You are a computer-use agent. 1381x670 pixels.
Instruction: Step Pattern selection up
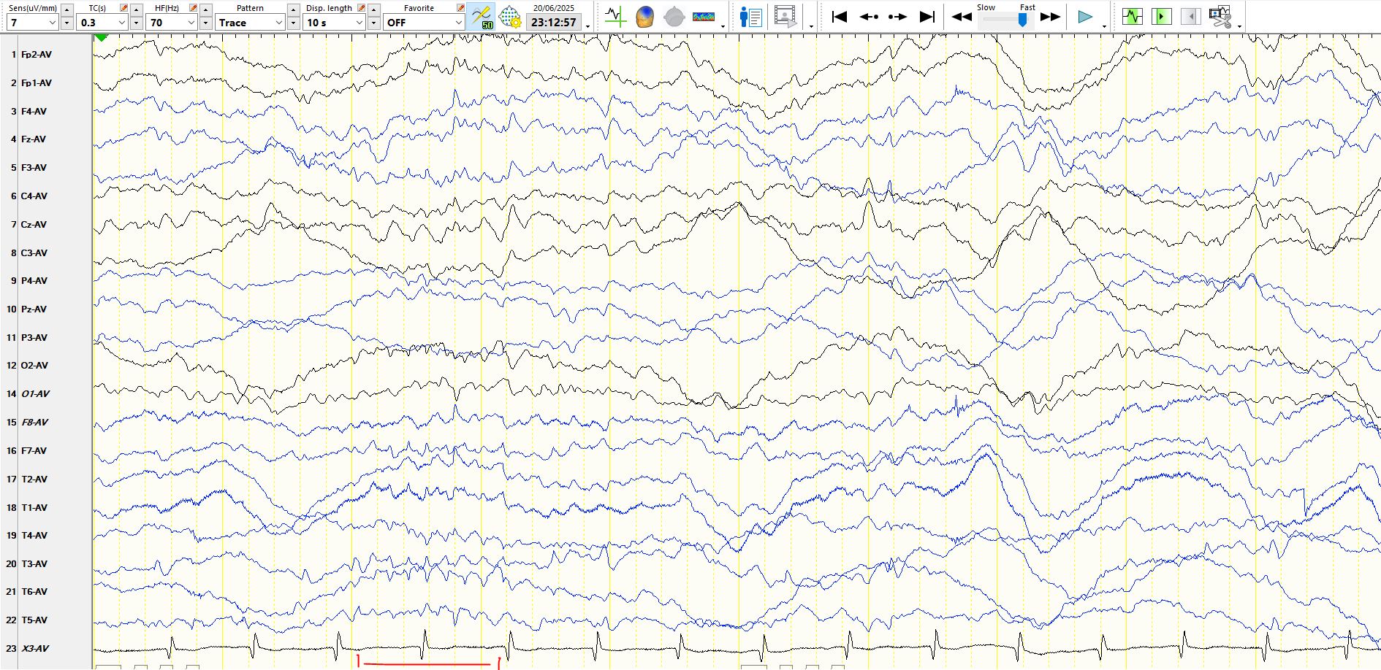coord(294,9)
